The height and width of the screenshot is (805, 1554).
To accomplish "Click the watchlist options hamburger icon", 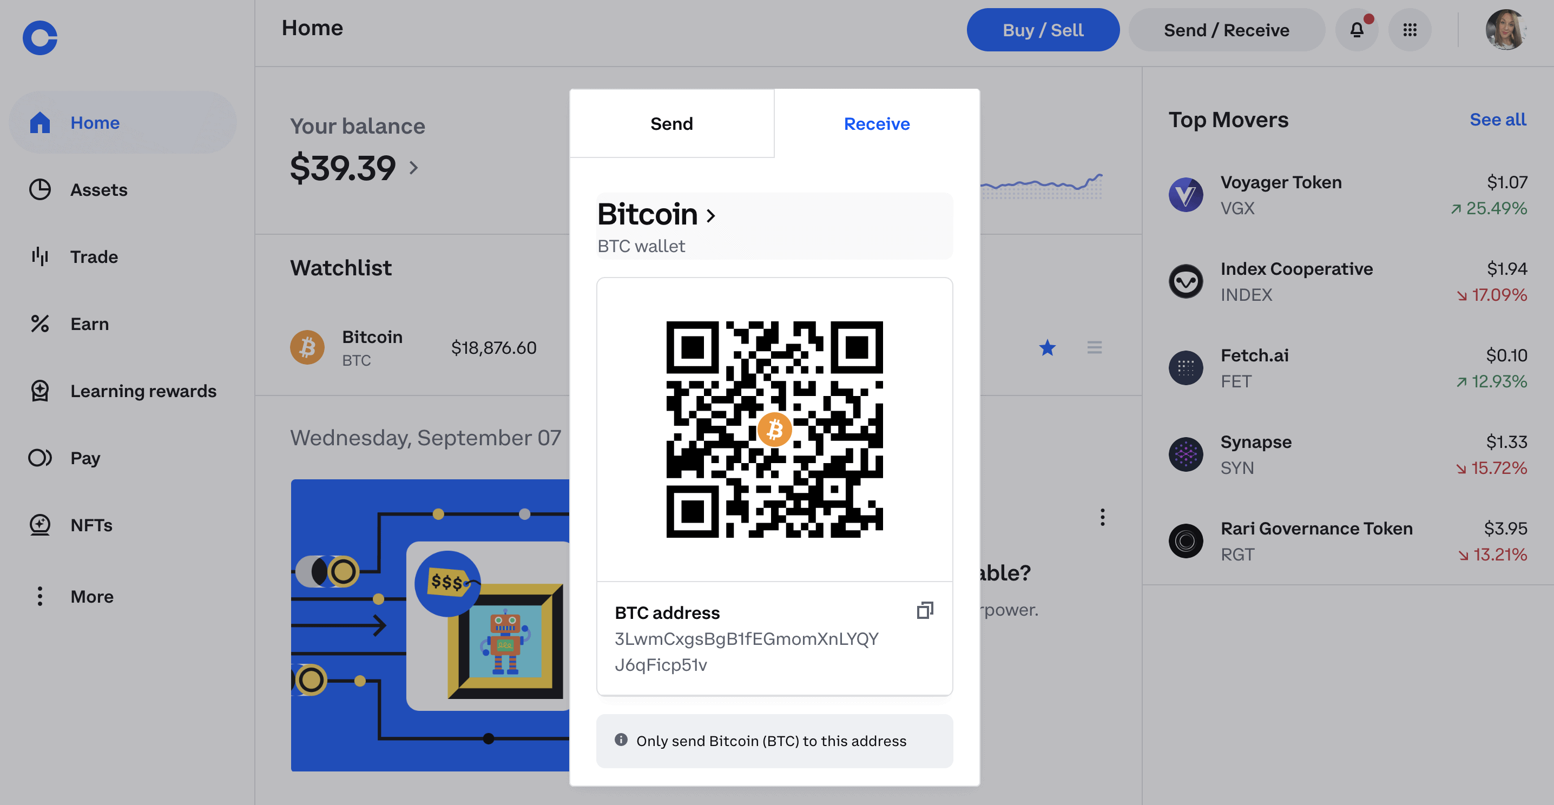I will [1094, 347].
